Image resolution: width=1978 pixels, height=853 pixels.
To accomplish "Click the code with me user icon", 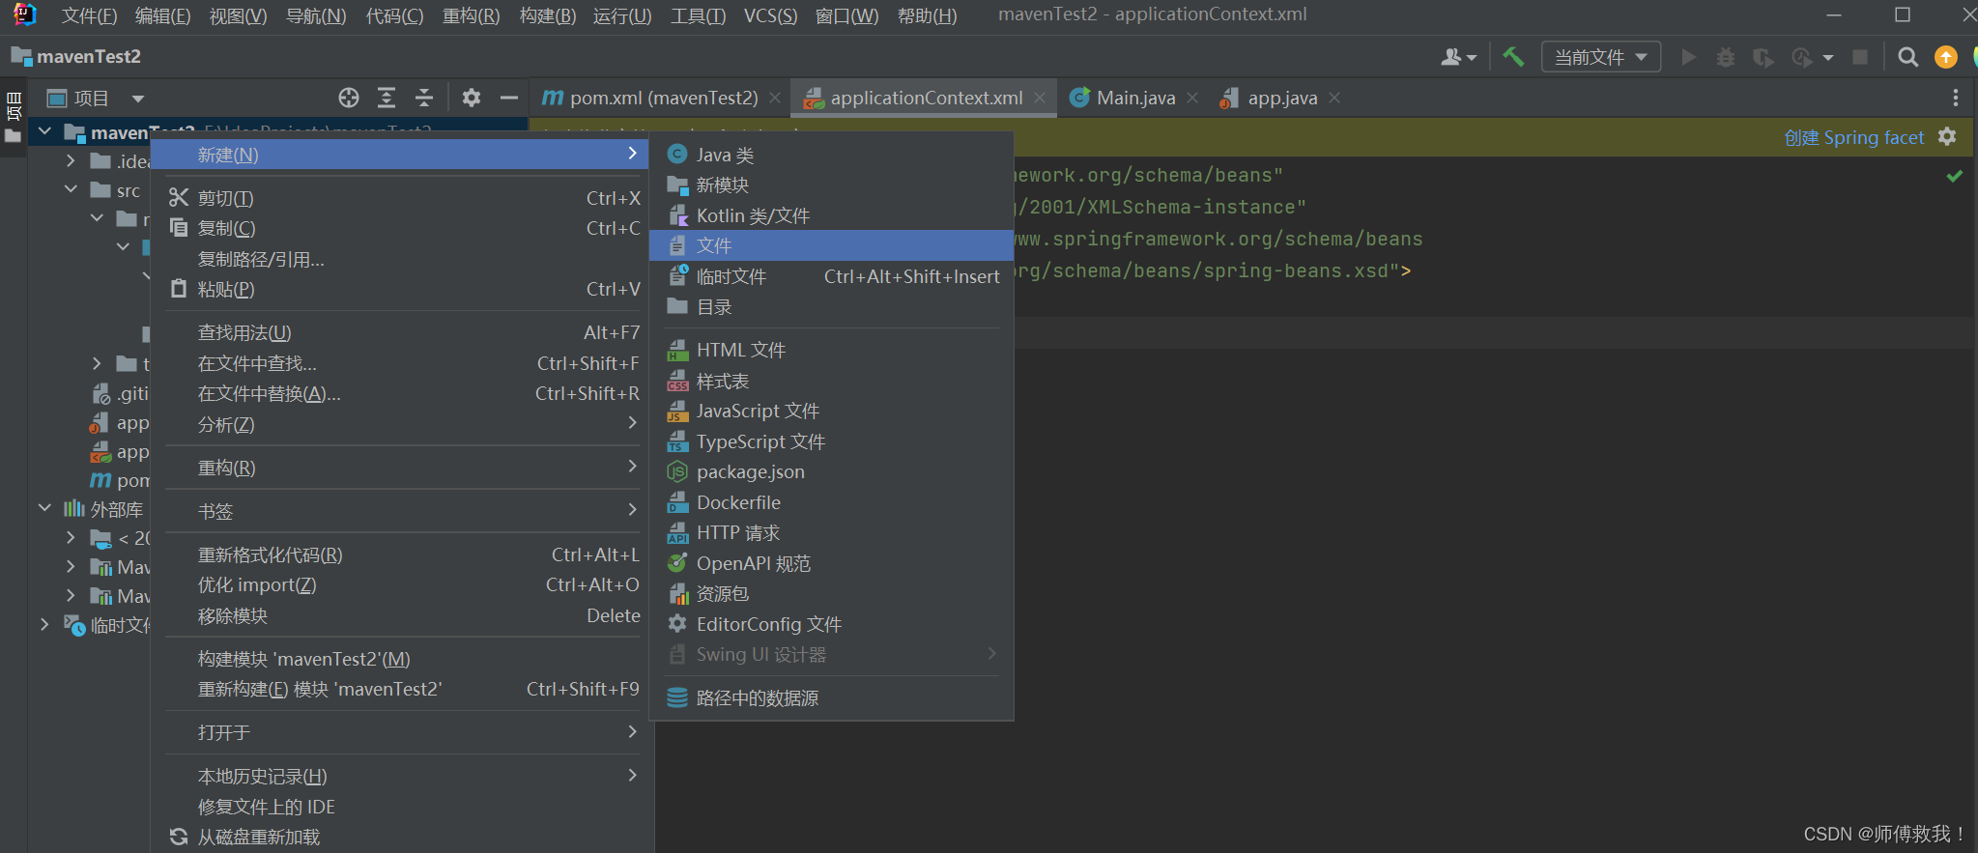I will click(x=1458, y=57).
